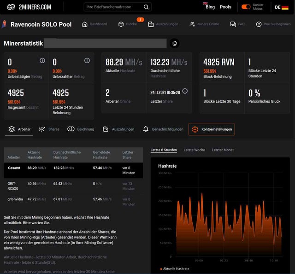Click the Benachrichtigungen bell icon
The width and height of the screenshot is (295, 274).
tap(146, 129)
